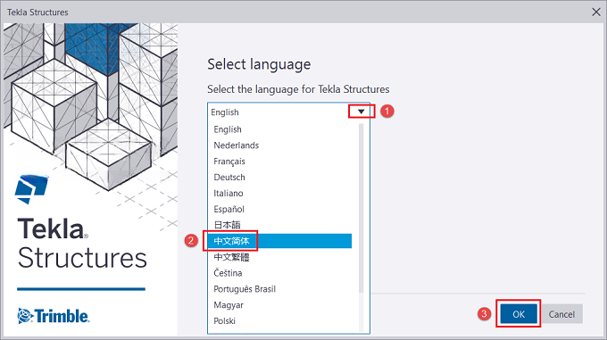This screenshot has width=607, height=340.
Task: Click the Cancel button
Action: pyautogui.click(x=561, y=314)
